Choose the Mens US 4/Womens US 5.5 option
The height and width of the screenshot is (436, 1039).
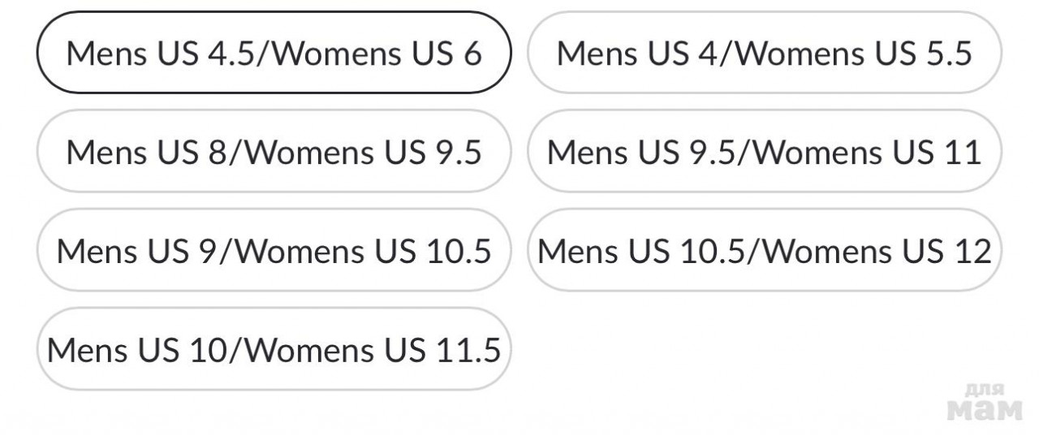(x=765, y=53)
